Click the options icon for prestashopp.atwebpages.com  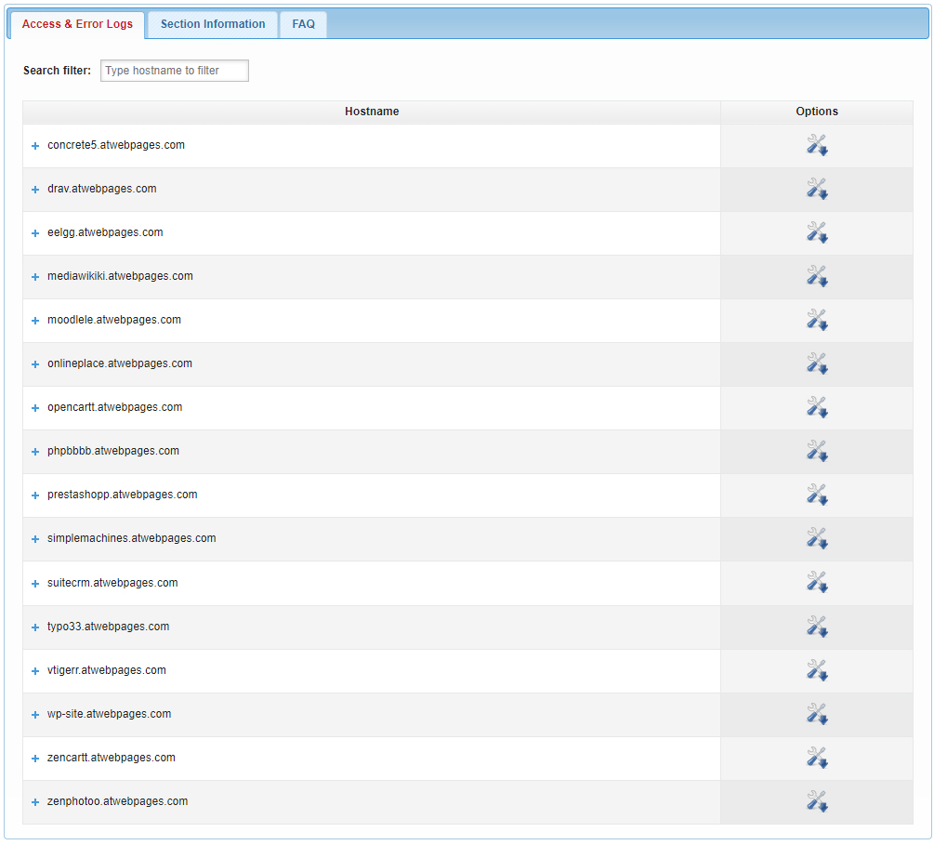pyautogui.click(x=817, y=495)
